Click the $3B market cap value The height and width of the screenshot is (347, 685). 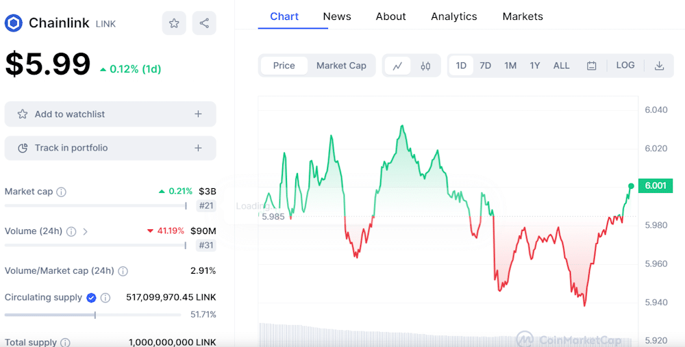(x=207, y=192)
